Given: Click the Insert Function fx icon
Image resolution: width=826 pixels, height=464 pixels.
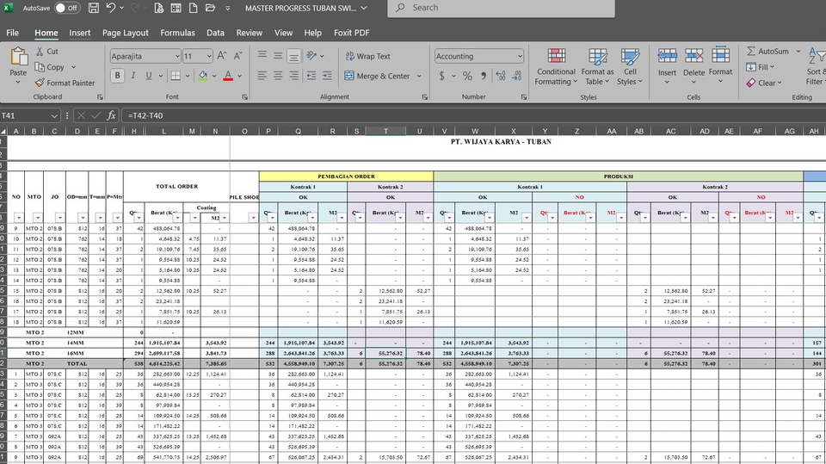Looking at the screenshot, I should tap(111, 115).
